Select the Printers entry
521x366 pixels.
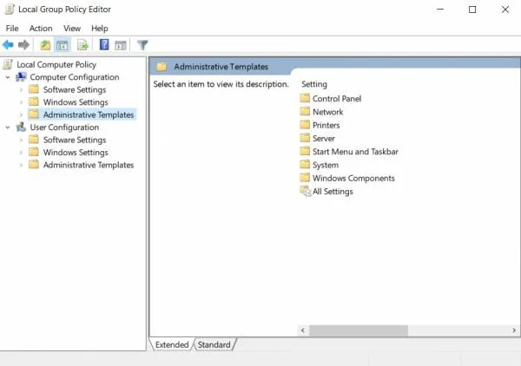[326, 125]
